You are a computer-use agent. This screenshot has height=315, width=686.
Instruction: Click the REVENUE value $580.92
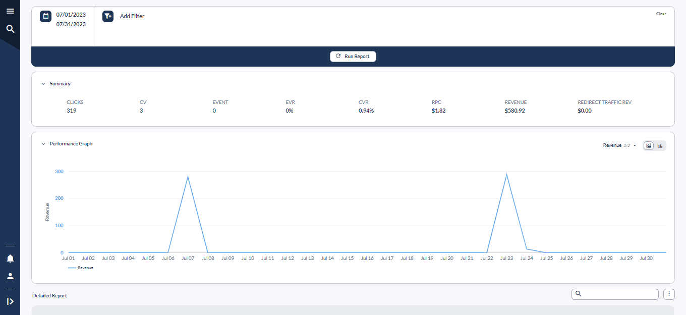pos(514,111)
